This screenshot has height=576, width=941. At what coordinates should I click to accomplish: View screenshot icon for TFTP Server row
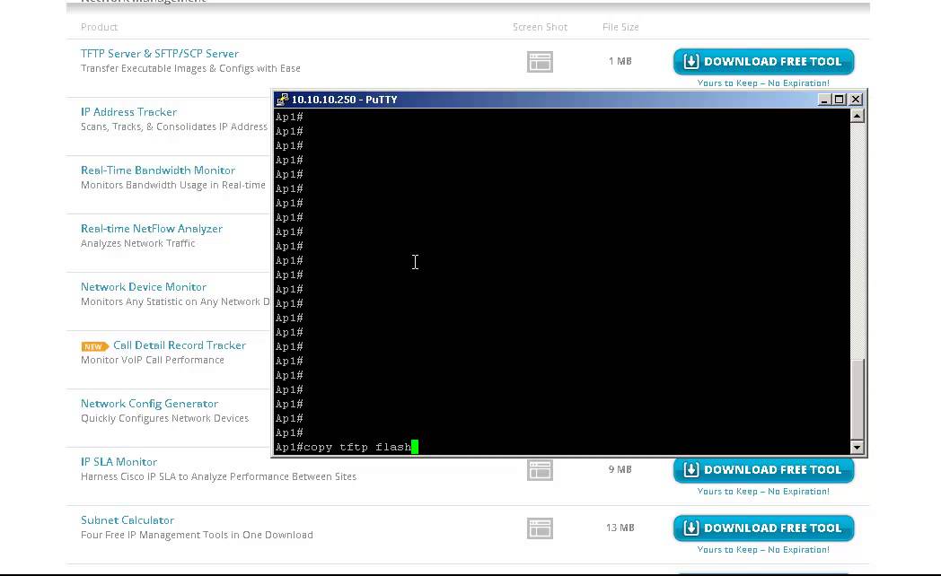point(540,62)
